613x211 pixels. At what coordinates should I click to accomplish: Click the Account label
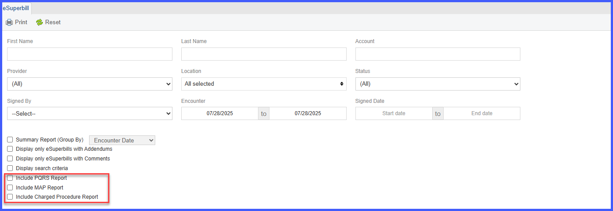coord(365,41)
